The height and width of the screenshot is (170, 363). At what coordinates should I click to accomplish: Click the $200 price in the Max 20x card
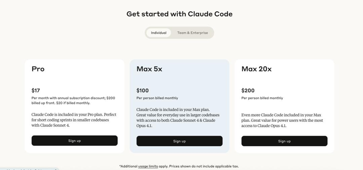248,90
